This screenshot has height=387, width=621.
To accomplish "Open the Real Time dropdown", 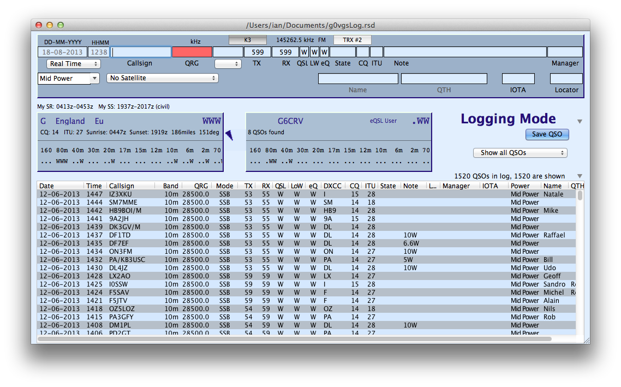I will (x=73, y=64).
